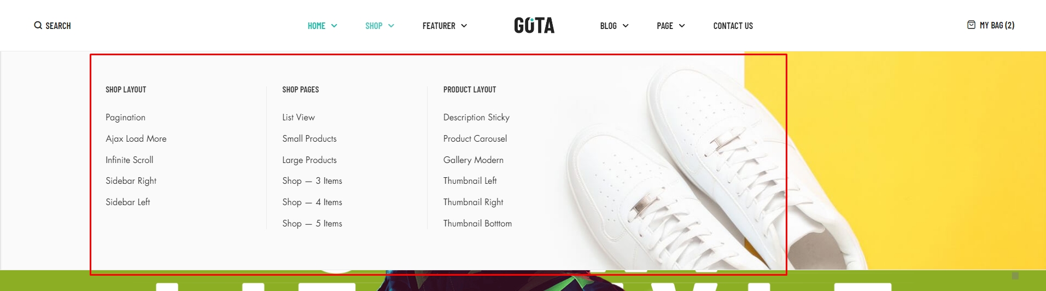Viewport: 1046px width, 291px height.
Task: Open the Contact Us page
Action: click(x=733, y=26)
